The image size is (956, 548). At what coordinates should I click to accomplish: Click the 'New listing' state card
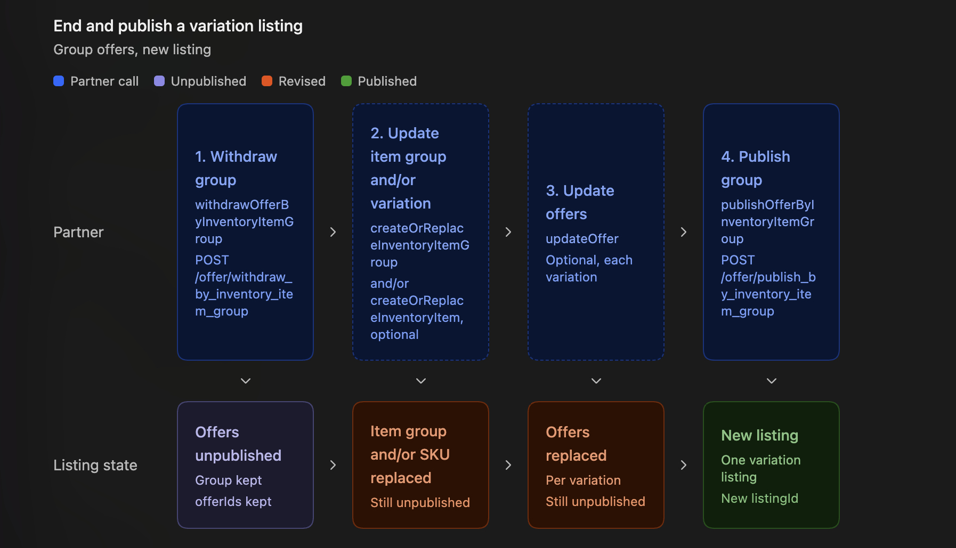coord(771,465)
